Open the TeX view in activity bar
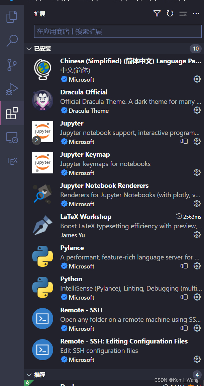This screenshot has height=386, width=204. tap(12, 161)
